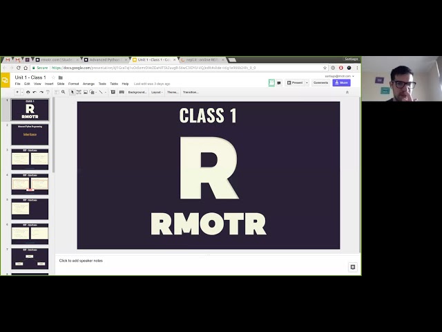Click the move to folder icon

60,77
